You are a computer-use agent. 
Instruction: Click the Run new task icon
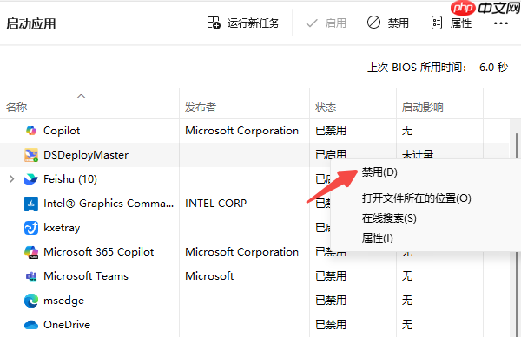pos(214,23)
